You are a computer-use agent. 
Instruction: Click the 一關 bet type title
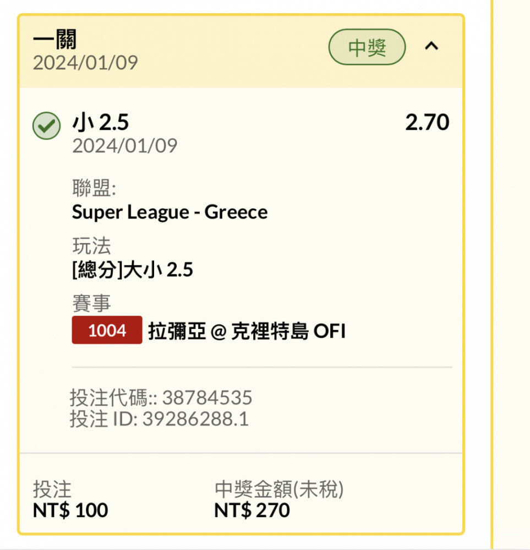[54, 39]
